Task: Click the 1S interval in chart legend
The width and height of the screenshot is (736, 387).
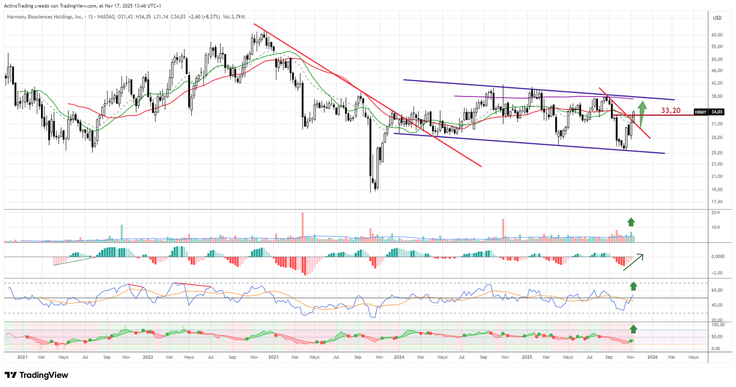Action: click(91, 17)
